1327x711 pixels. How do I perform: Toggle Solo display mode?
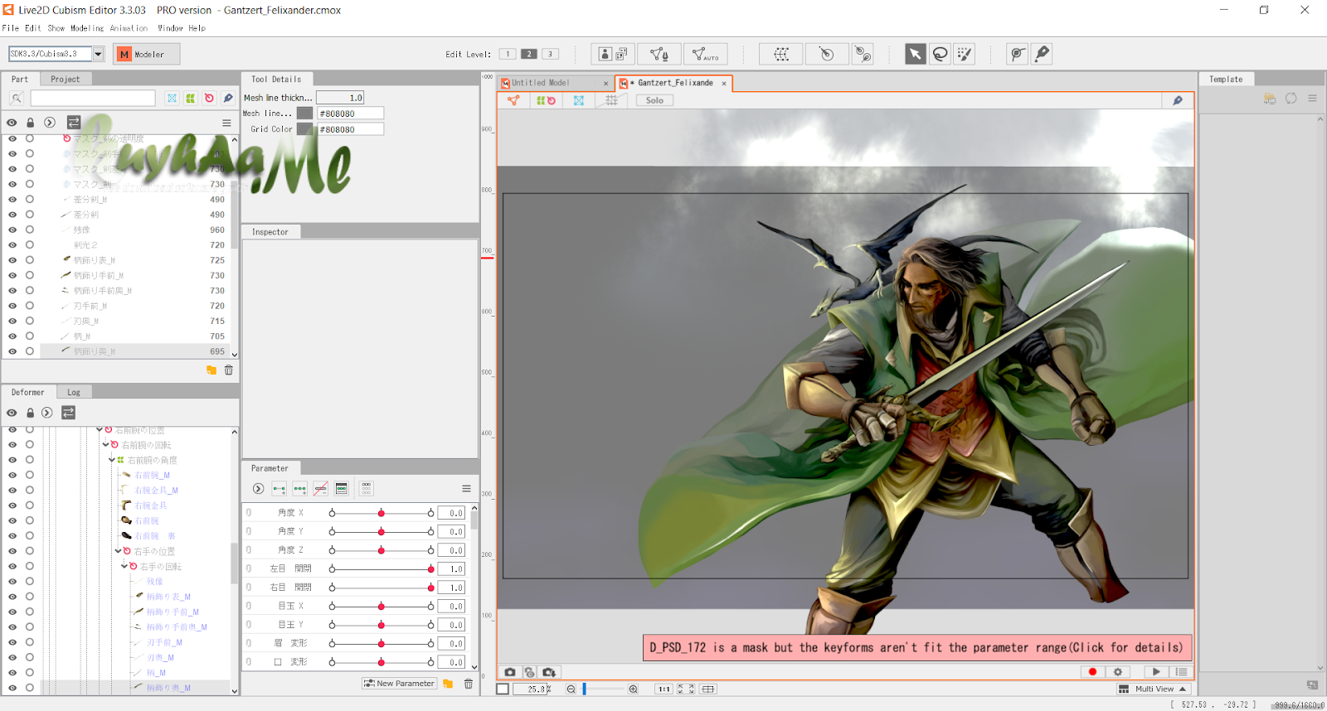(x=654, y=100)
